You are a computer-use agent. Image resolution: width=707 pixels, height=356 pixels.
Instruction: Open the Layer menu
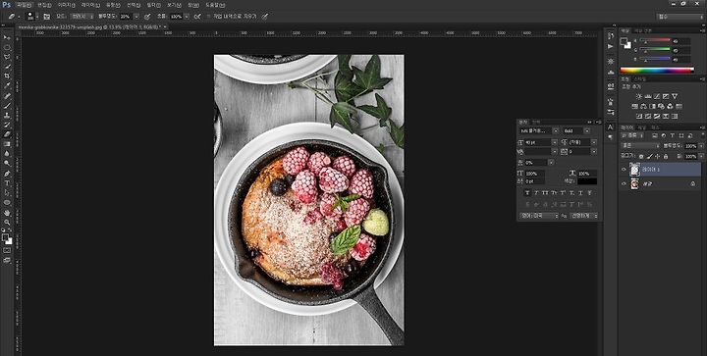pyautogui.click(x=90, y=5)
